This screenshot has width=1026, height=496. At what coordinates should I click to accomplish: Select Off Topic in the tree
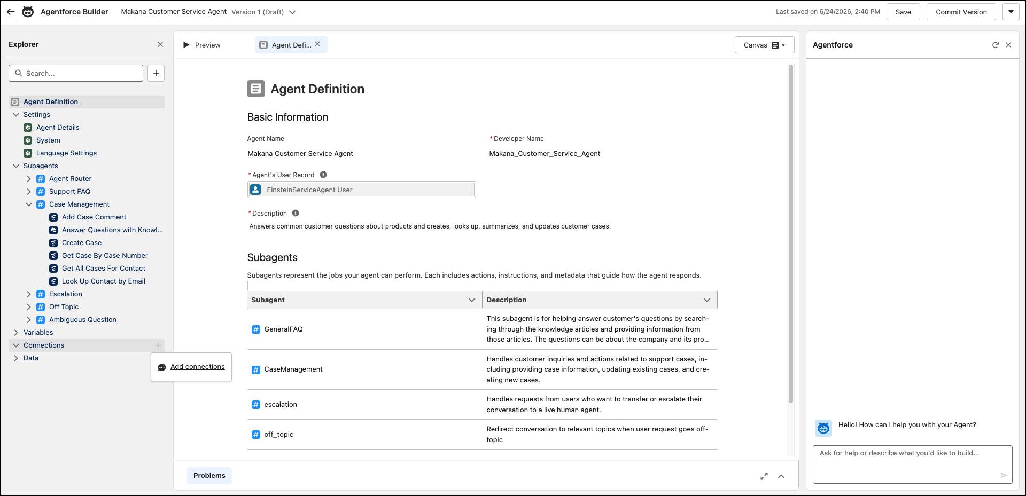64,307
